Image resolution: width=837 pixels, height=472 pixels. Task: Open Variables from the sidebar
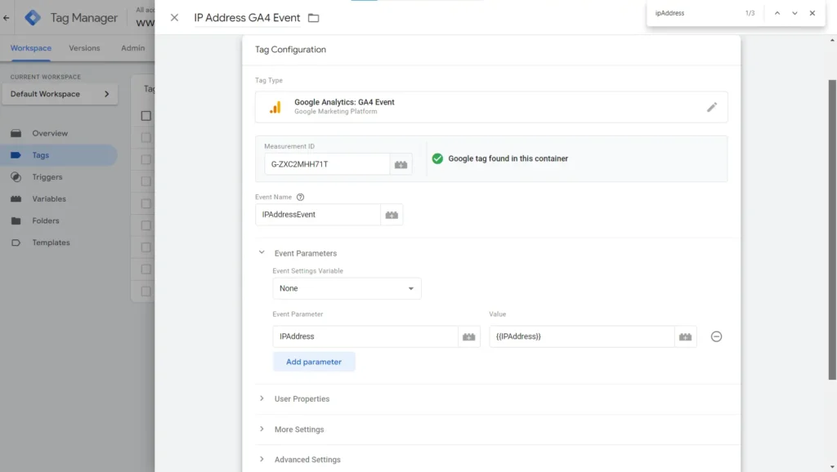pyautogui.click(x=49, y=198)
